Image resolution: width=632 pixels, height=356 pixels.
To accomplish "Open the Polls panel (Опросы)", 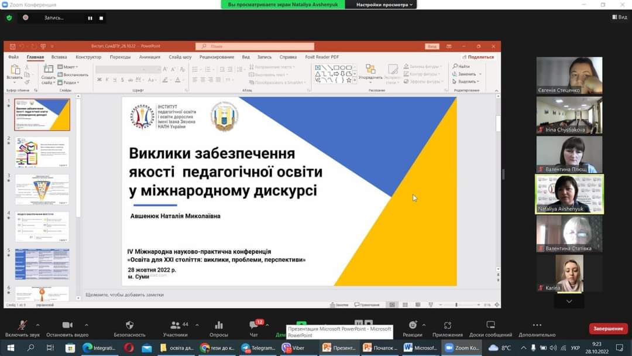I will tap(218, 326).
